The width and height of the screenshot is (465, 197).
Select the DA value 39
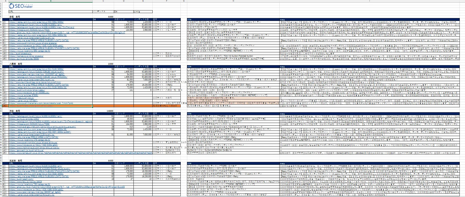tap(103, 82)
